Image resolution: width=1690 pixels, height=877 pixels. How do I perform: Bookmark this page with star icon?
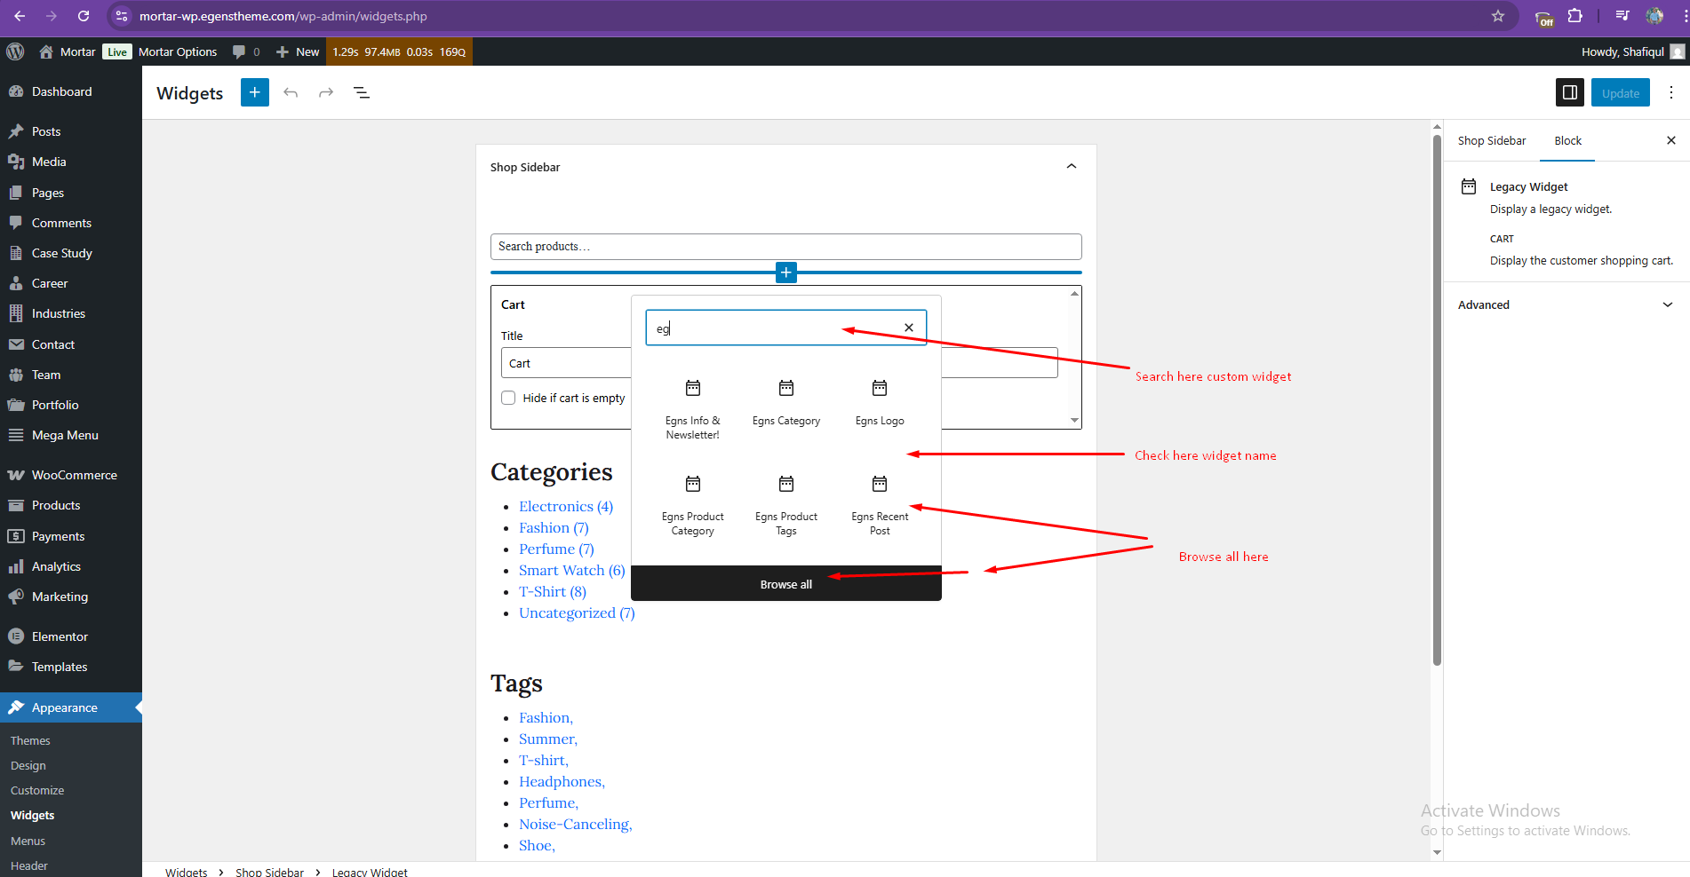pyautogui.click(x=1498, y=16)
